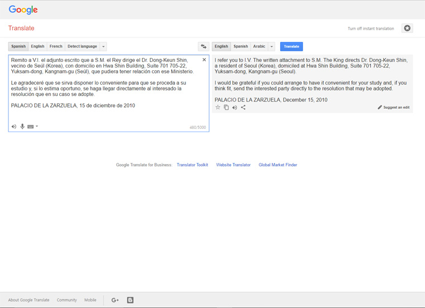Open the Phrasebook star button
Screen dimensions: 425x308
pyautogui.click(x=407, y=28)
